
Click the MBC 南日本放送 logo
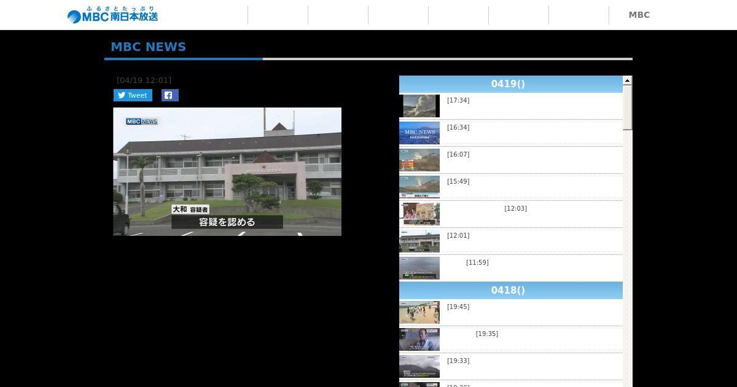[x=112, y=15]
